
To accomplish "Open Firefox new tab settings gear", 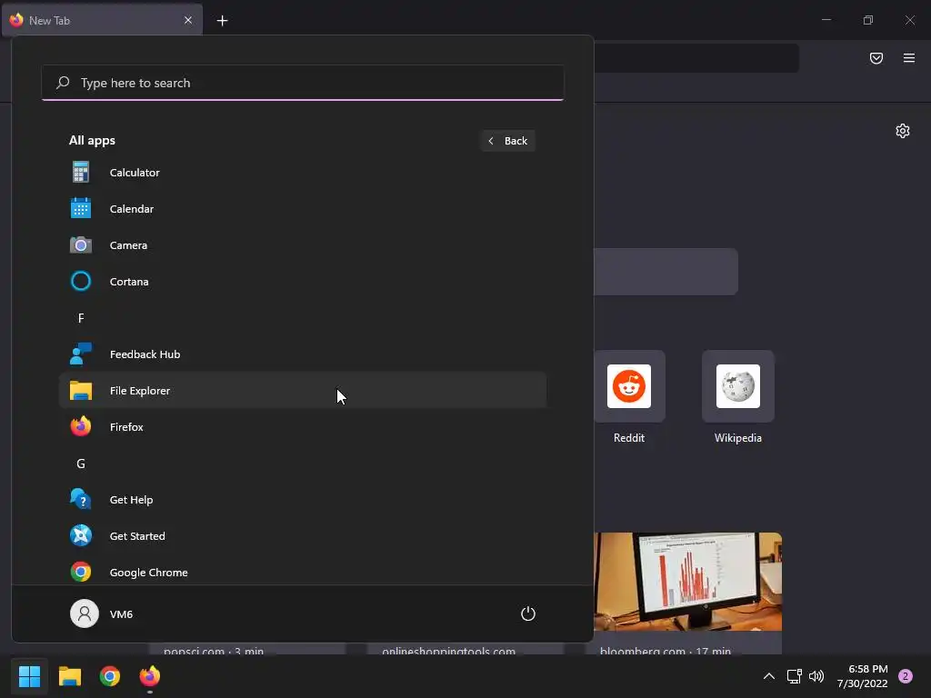I will pos(903,131).
